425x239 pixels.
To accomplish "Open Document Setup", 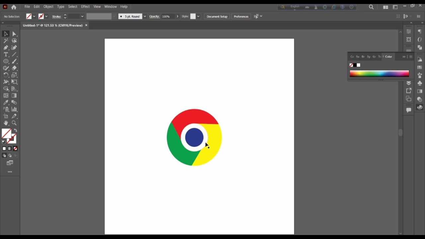I will pyautogui.click(x=217, y=16).
